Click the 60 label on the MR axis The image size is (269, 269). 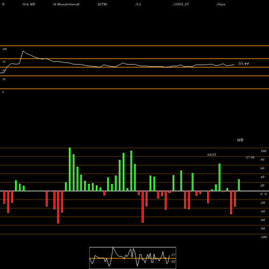tap(263, 168)
